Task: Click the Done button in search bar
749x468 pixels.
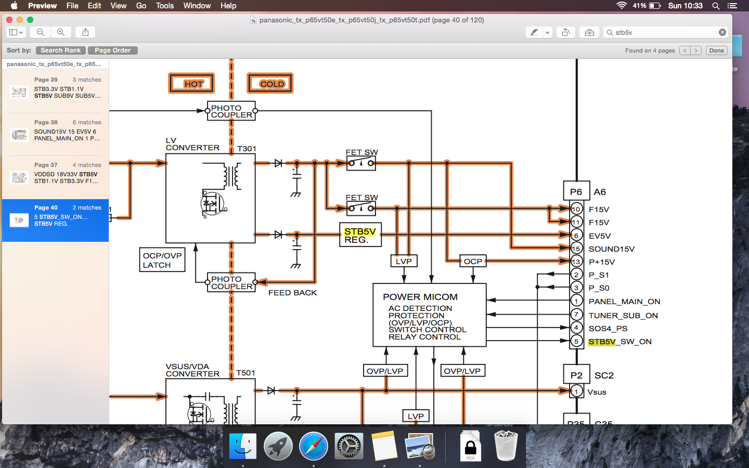Action: [716, 50]
